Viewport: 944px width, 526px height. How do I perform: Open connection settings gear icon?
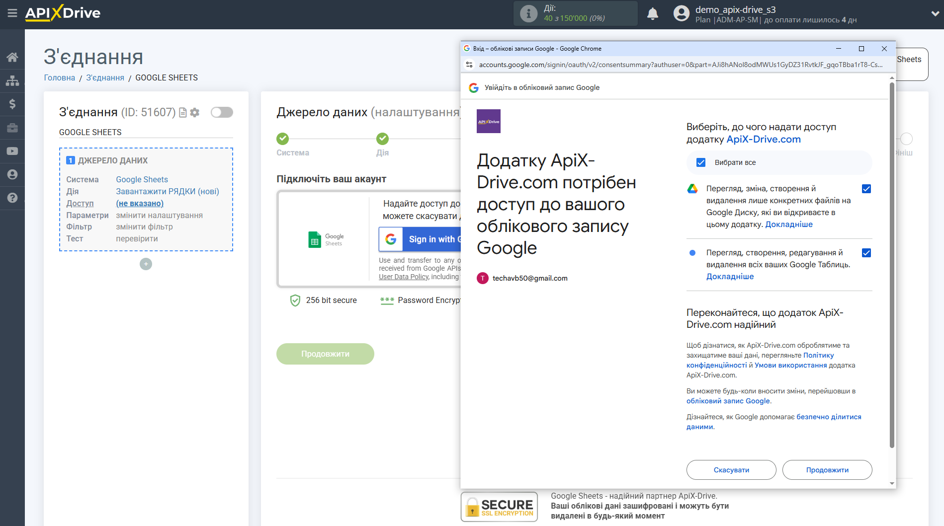click(x=195, y=113)
